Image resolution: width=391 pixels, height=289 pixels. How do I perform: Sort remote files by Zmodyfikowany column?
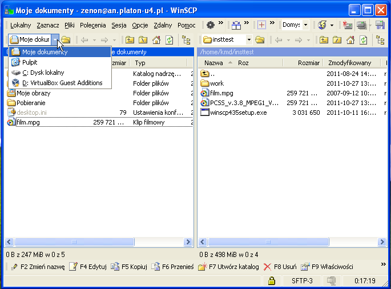tap(351, 63)
